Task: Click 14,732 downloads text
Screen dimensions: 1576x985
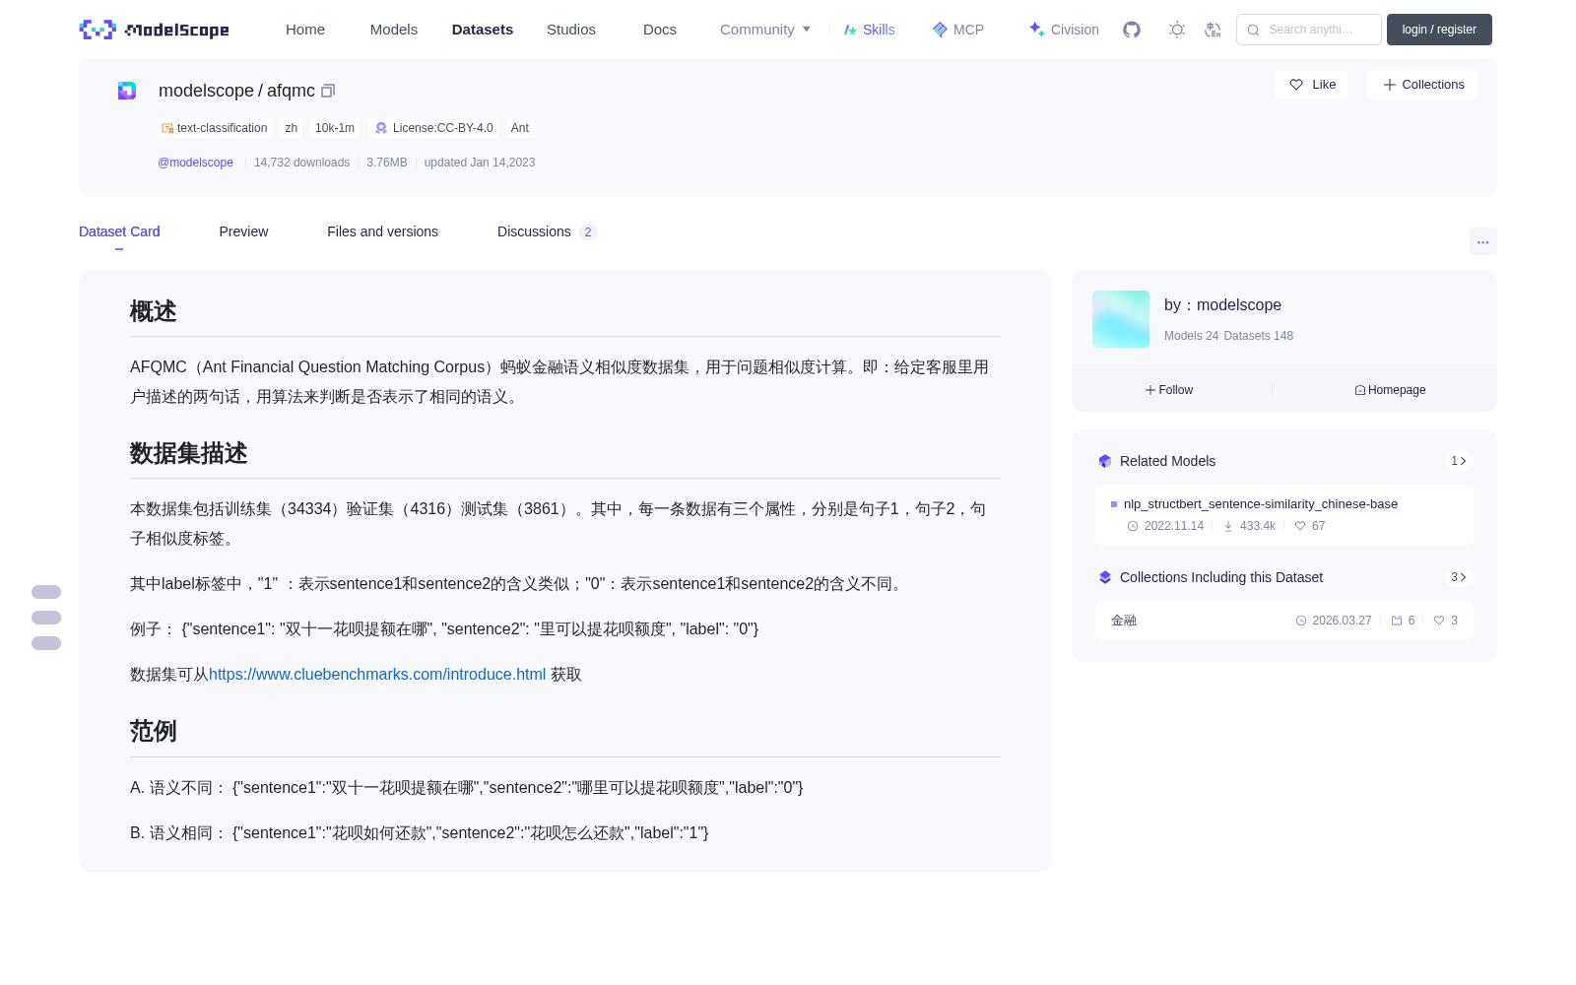Action: (301, 163)
